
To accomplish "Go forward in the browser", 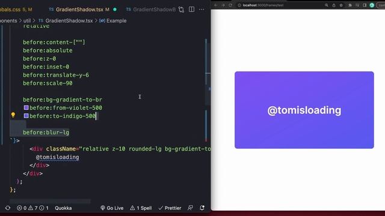I will [223, 5].
